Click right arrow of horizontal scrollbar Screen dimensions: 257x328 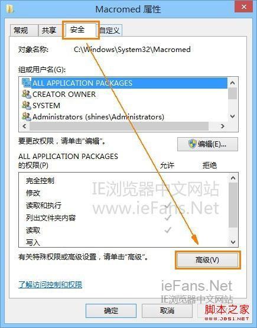223,126
